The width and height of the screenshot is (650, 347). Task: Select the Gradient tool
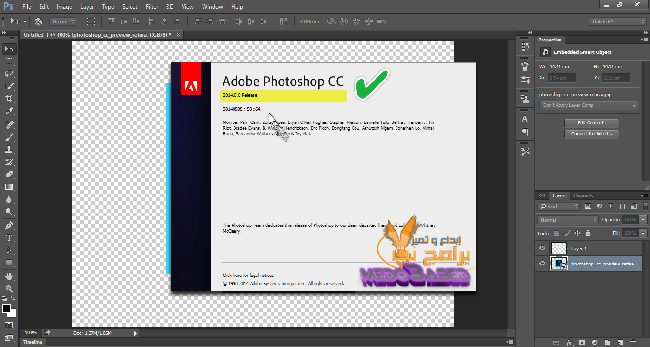9,187
